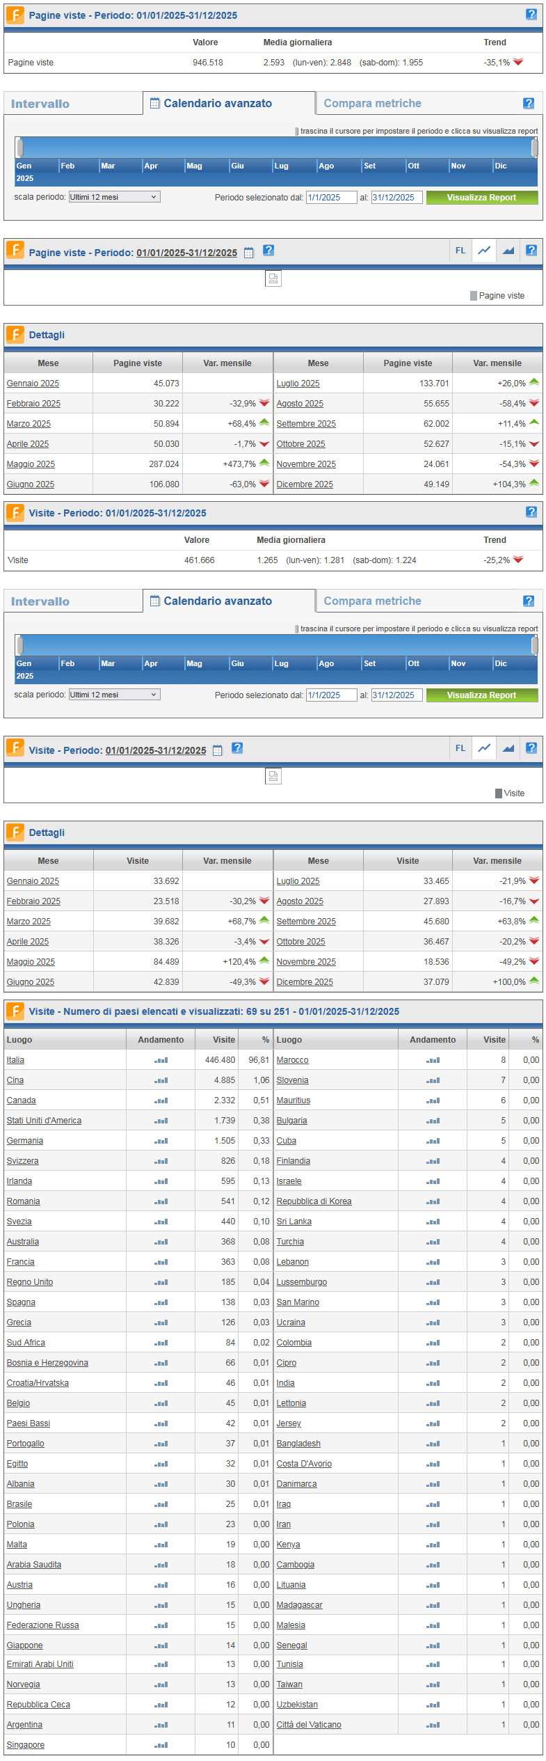
Task: Click the Andamento trend icon for Marocco
Action: pyautogui.click(x=433, y=1060)
